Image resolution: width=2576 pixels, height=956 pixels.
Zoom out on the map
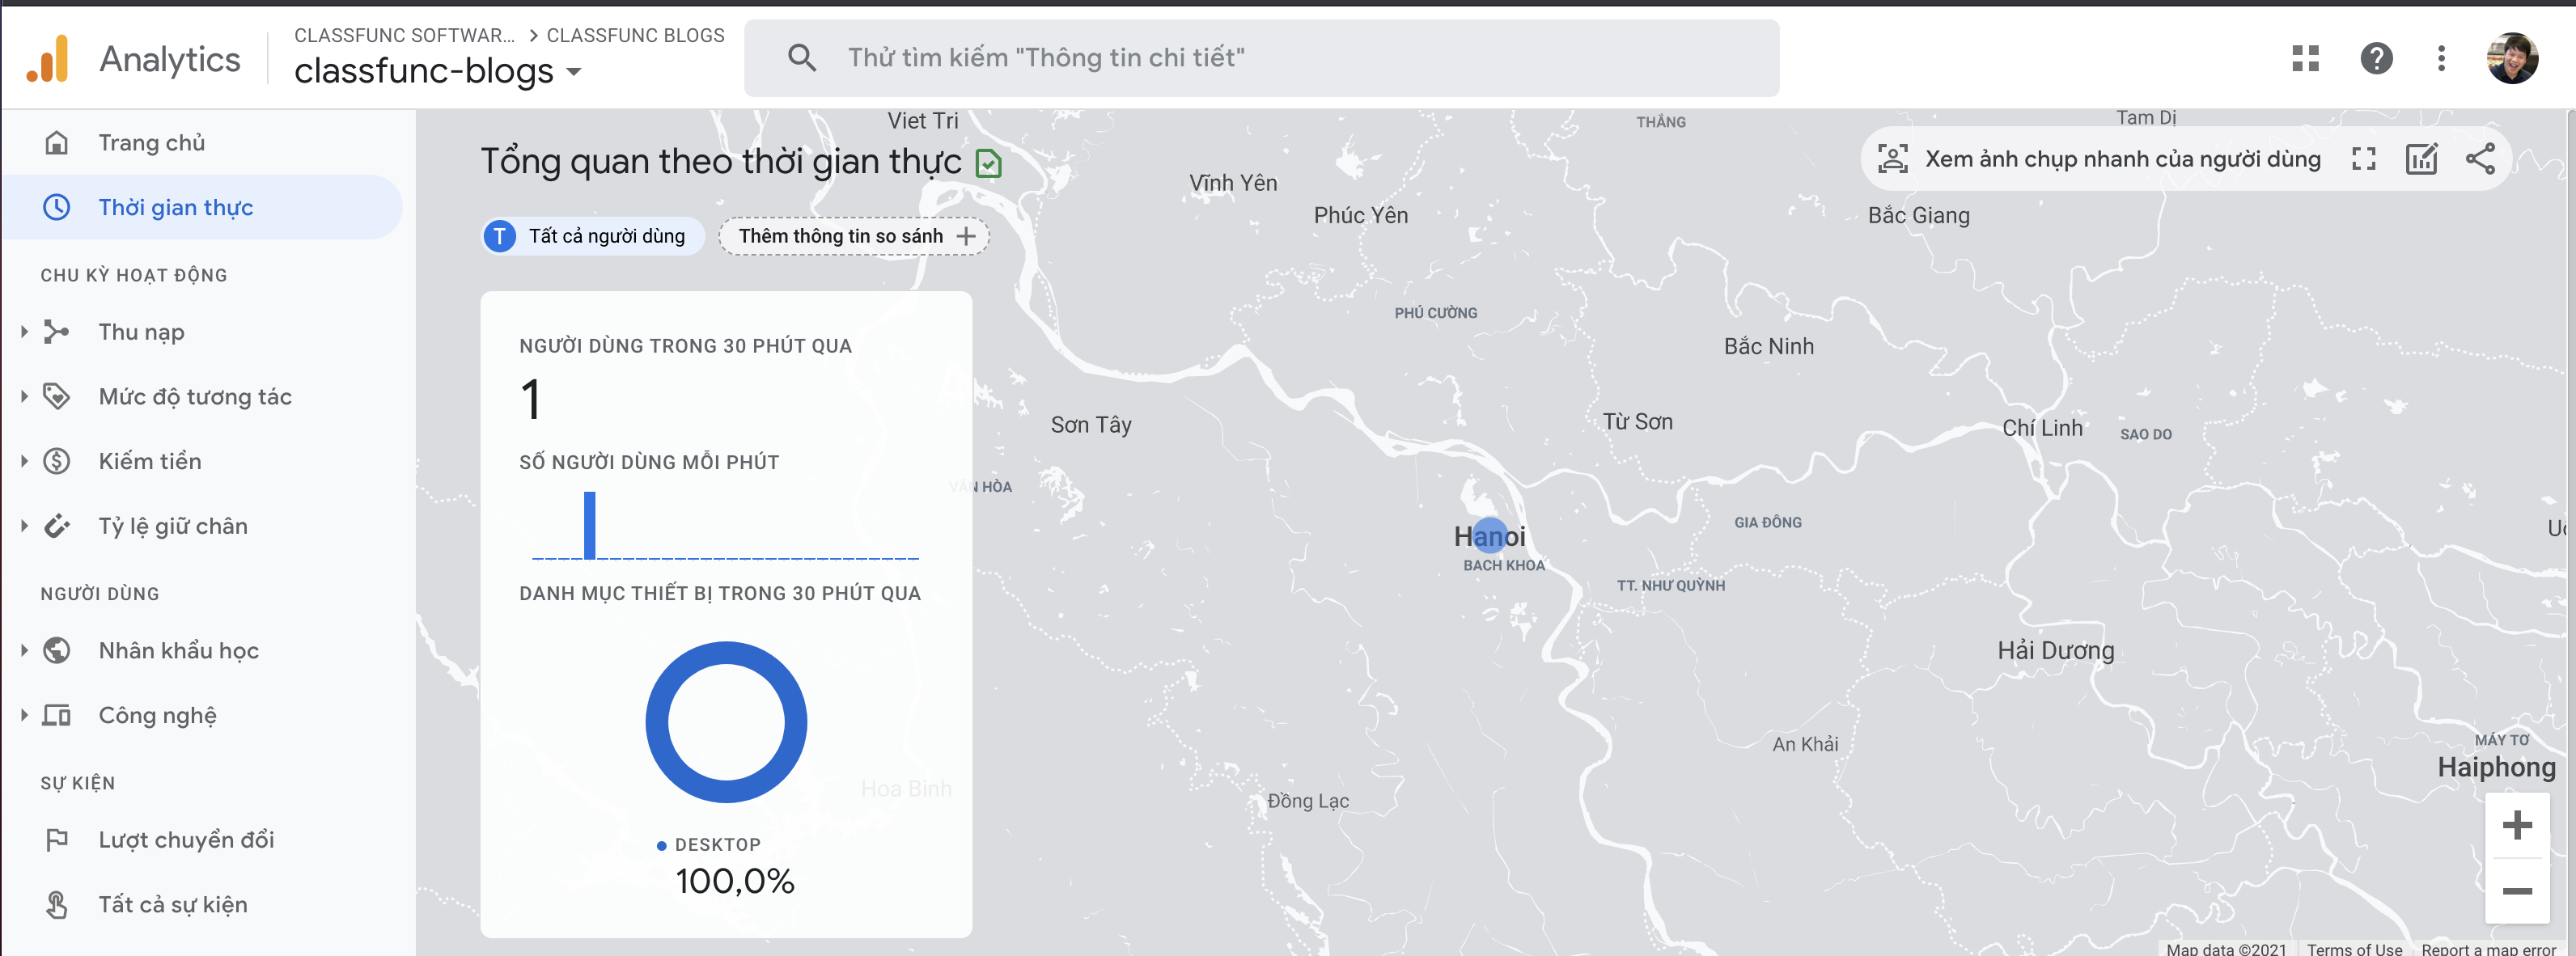[x=2516, y=891]
